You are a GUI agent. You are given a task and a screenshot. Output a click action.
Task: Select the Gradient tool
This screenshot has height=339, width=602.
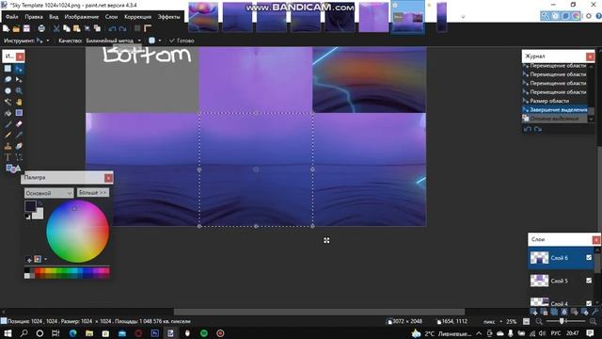19,113
